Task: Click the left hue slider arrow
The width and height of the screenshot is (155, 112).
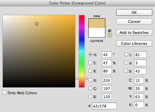Action: (77, 78)
